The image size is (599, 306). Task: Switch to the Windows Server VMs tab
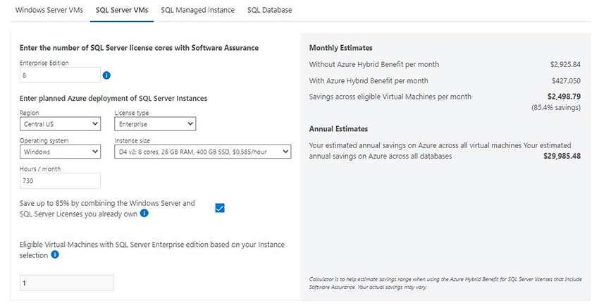coord(49,11)
